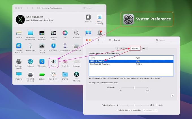This screenshot has height=119, width=192.
Task: Open the 'when active' dropdown
Action: (150, 110)
